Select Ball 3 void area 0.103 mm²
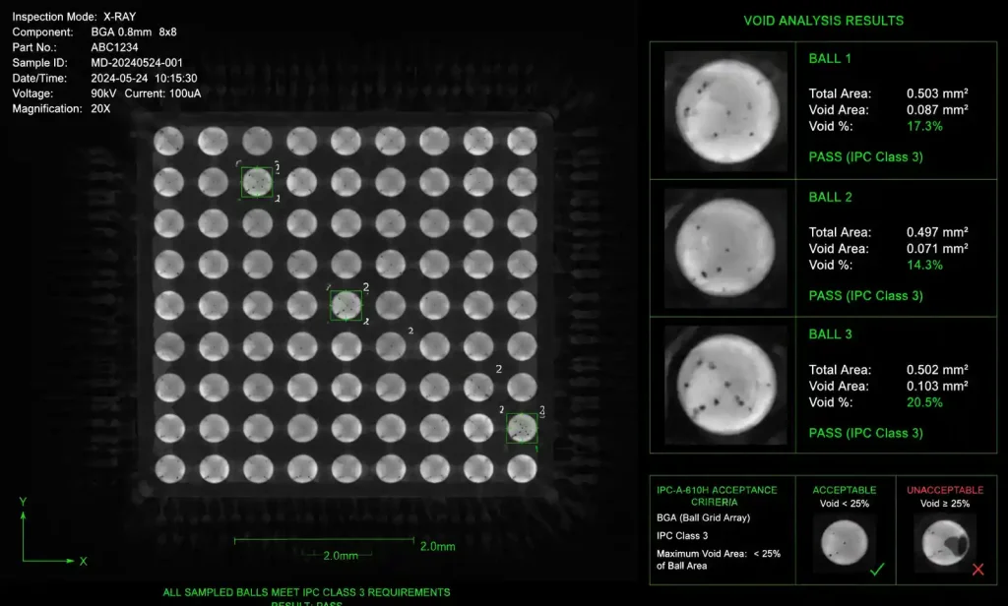 pyautogui.click(x=937, y=387)
